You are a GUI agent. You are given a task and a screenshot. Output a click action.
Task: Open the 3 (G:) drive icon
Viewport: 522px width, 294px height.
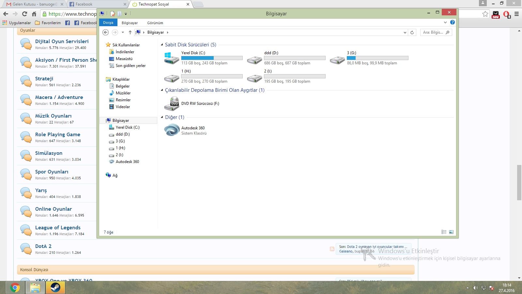pos(337,60)
